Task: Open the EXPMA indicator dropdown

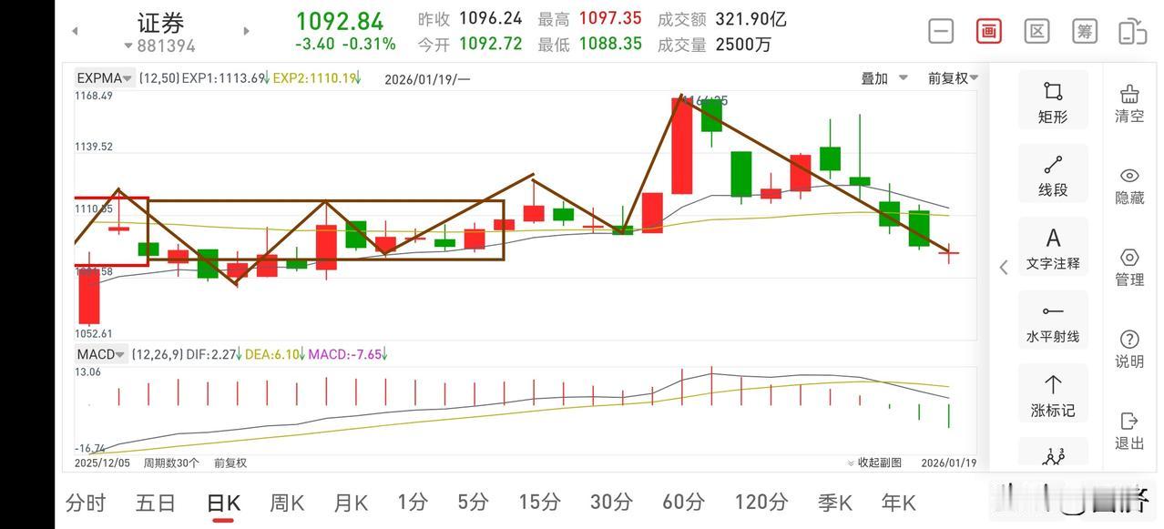Action: [105, 78]
